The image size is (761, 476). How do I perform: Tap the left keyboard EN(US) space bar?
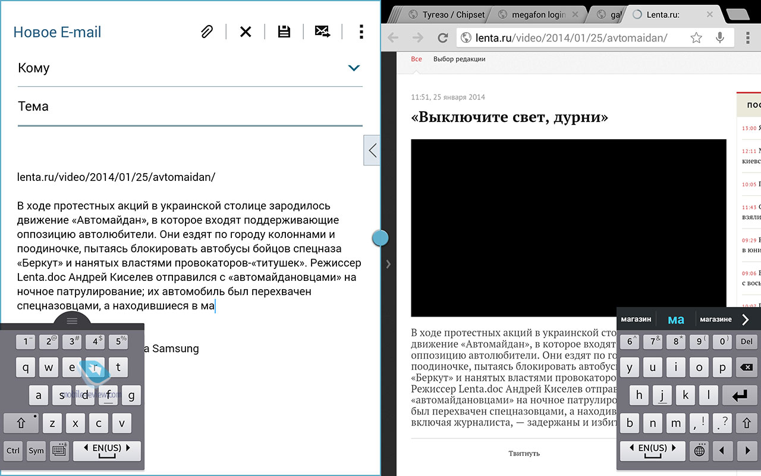click(107, 450)
